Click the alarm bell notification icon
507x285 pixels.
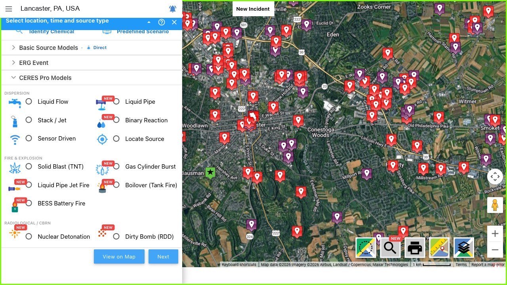click(x=173, y=9)
